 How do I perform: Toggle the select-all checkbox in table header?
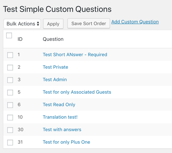tap(9, 35)
